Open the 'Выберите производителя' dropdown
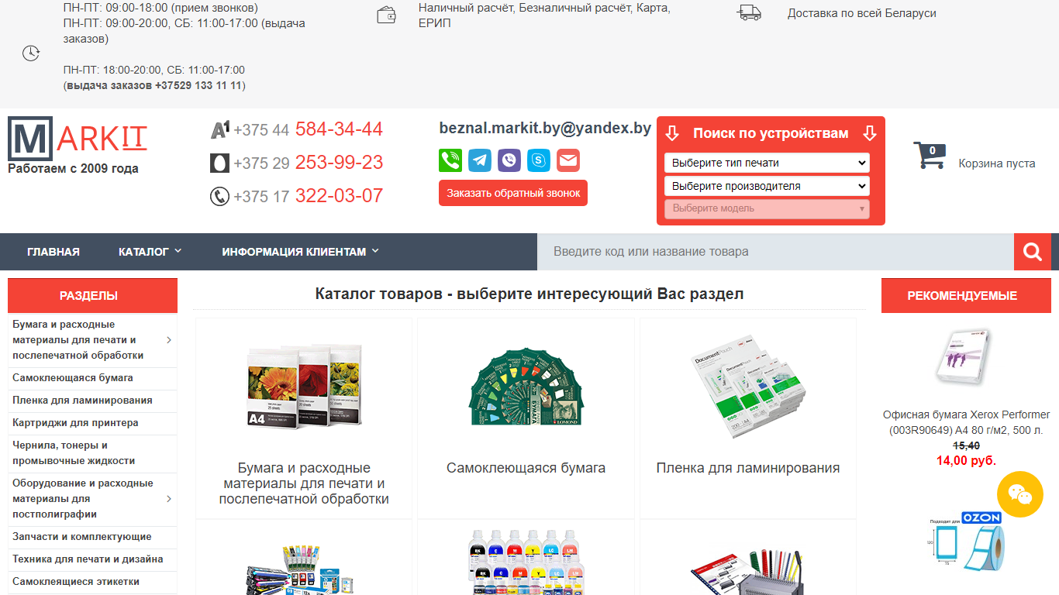 click(767, 186)
